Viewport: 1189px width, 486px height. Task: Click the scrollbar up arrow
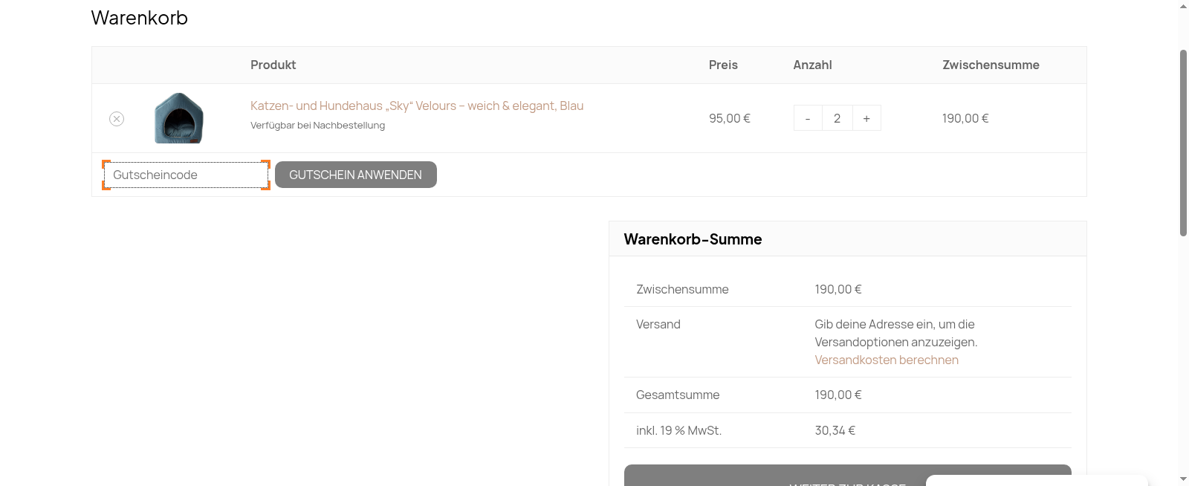pyautogui.click(x=1183, y=6)
